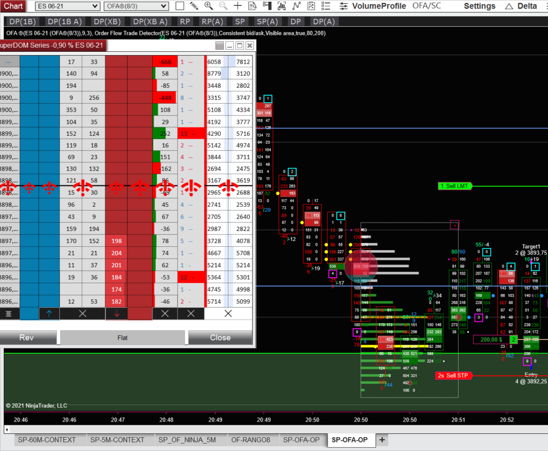Click the red down arrow in SuperDOM
The height and width of the screenshot is (451, 548).
pos(116,314)
